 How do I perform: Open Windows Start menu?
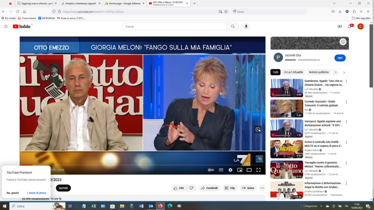(4, 206)
